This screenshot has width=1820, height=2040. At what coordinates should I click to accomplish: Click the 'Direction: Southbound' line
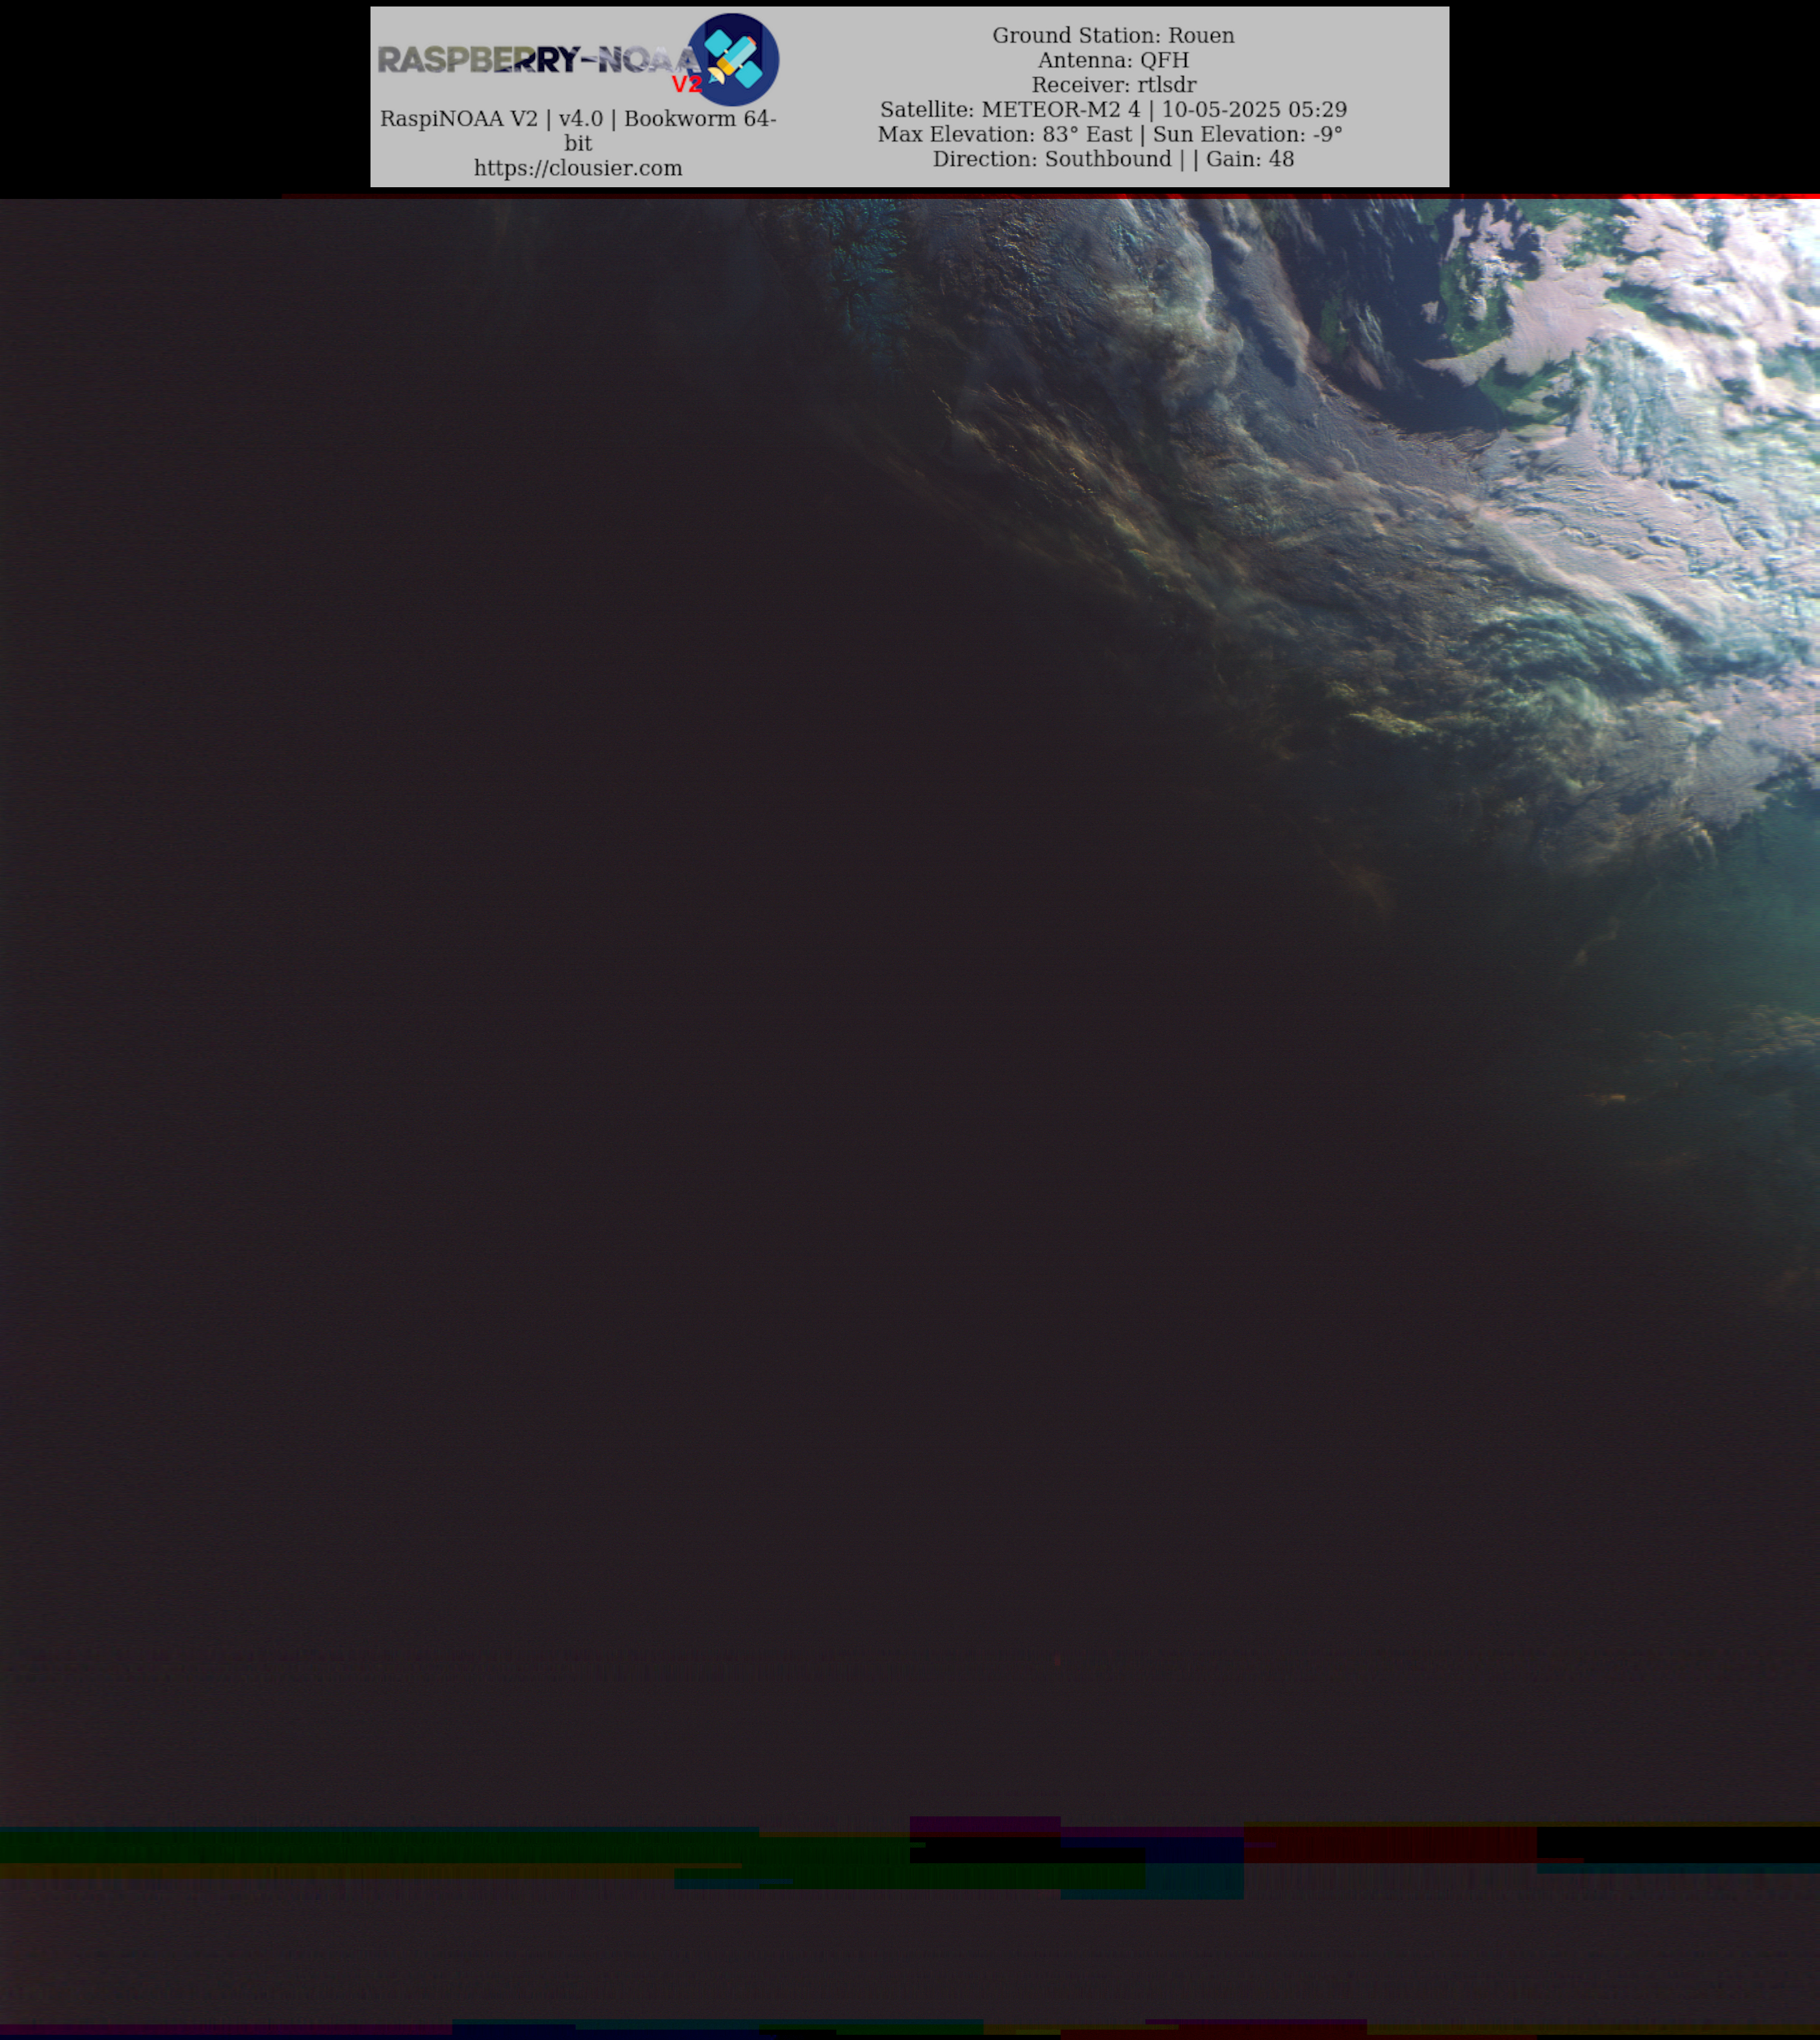pyautogui.click(x=1113, y=159)
